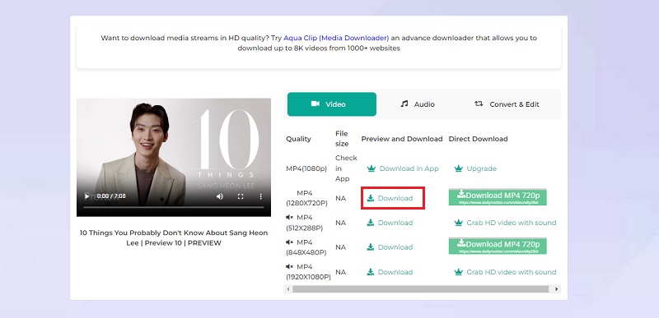This screenshot has width=659, height=318.
Task: Click the Preview and Download column header
Action: click(x=402, y=139)
